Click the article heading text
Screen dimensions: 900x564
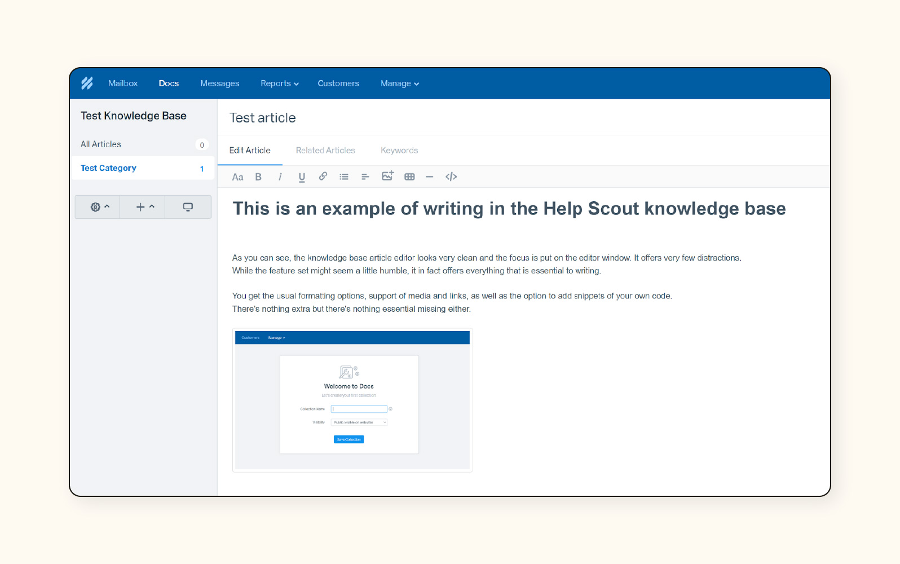[x=509, y=209]
